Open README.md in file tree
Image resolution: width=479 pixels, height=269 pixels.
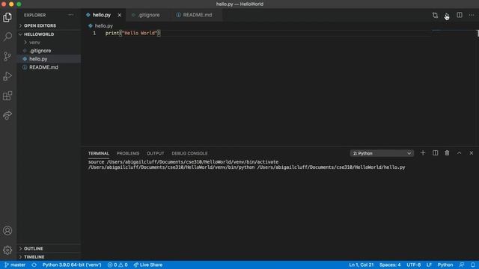coord(49,67)
